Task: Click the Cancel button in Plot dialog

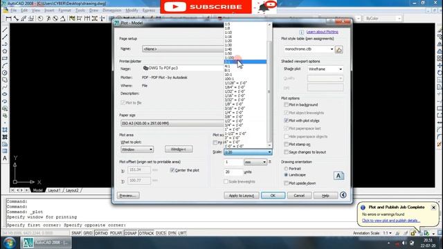Action: click(299, 195)
